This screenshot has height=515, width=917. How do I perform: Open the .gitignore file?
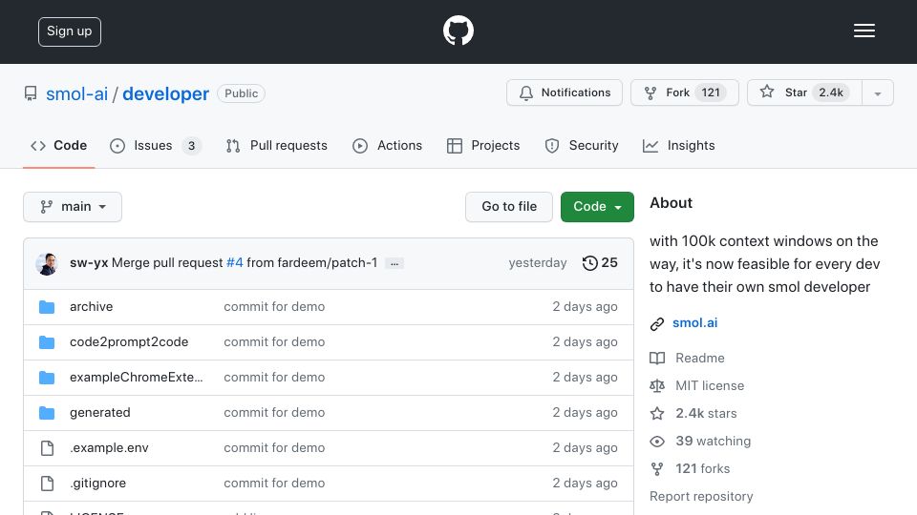(97, 483)
